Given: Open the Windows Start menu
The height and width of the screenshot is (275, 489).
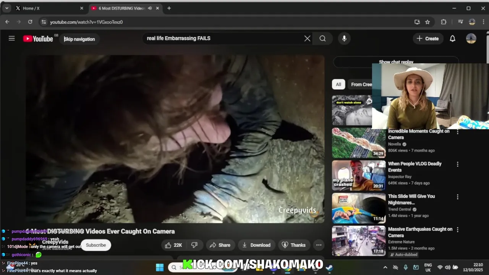Looking at the screenshot, I should (160, 267).
